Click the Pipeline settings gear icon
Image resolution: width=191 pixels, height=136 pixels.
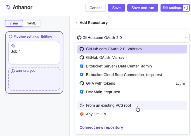[x=11, y=37]
